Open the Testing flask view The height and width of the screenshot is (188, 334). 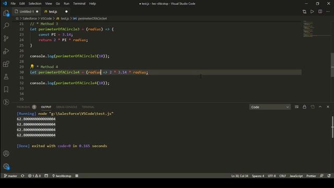(6, 77)
